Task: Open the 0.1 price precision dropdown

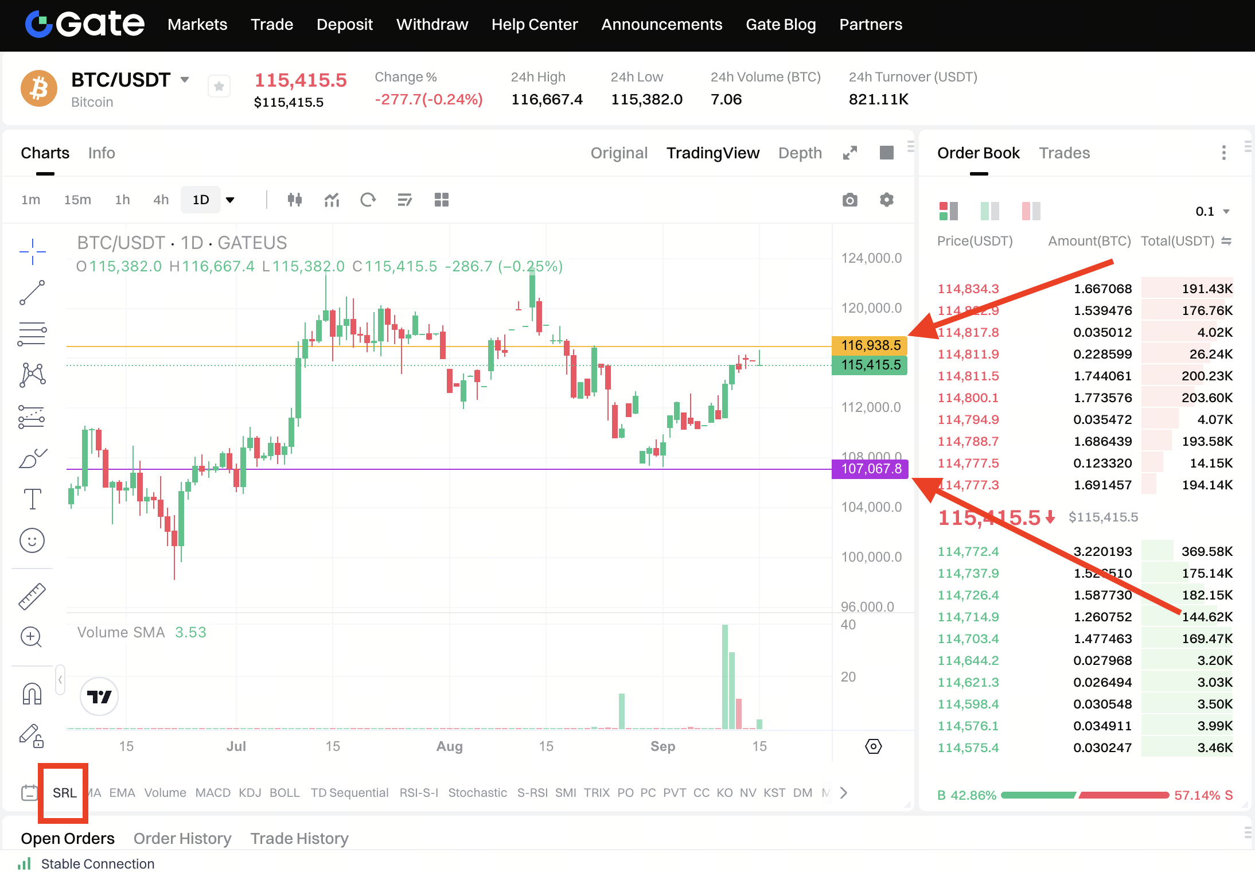Action: 1213,212
